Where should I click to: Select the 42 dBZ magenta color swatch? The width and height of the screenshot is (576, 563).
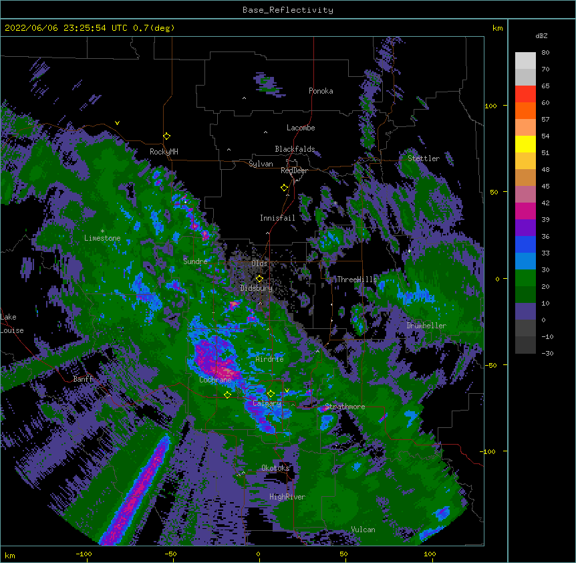click(525, 211)
